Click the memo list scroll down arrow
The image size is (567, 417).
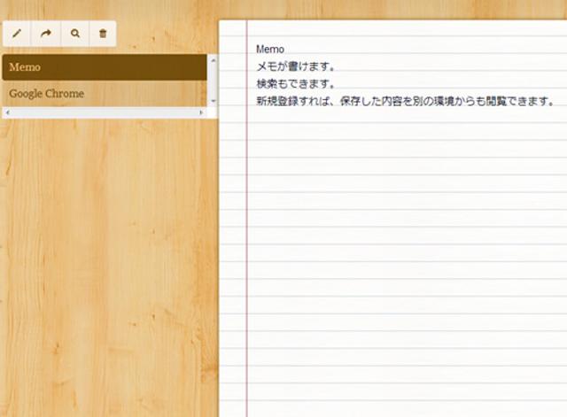point(213,102)
